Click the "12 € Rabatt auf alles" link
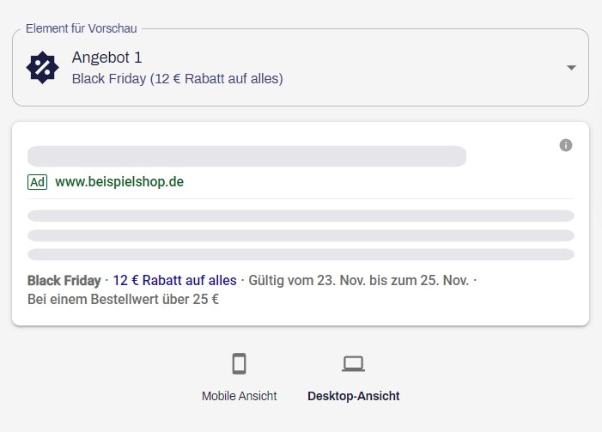 click(x=174, y=280)
